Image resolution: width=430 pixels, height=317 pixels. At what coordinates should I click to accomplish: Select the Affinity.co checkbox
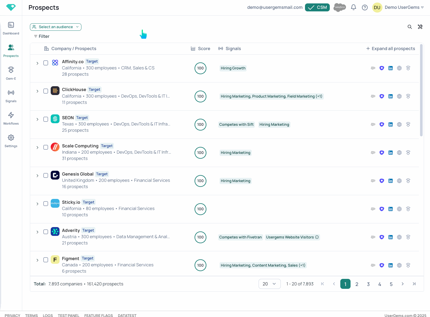coord(46,63)
